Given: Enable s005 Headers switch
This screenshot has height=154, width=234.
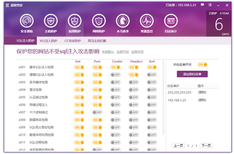Looking at the screenshot, I should pos(133,97).
